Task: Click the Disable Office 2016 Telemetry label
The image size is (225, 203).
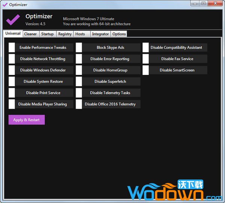Action: (111, 104)
